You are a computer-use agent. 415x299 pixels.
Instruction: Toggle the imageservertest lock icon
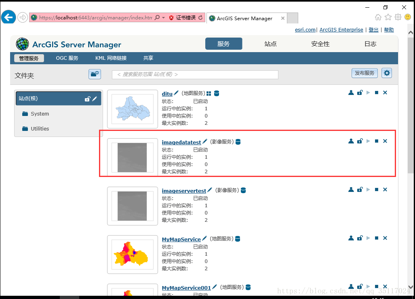coord(360,190)
